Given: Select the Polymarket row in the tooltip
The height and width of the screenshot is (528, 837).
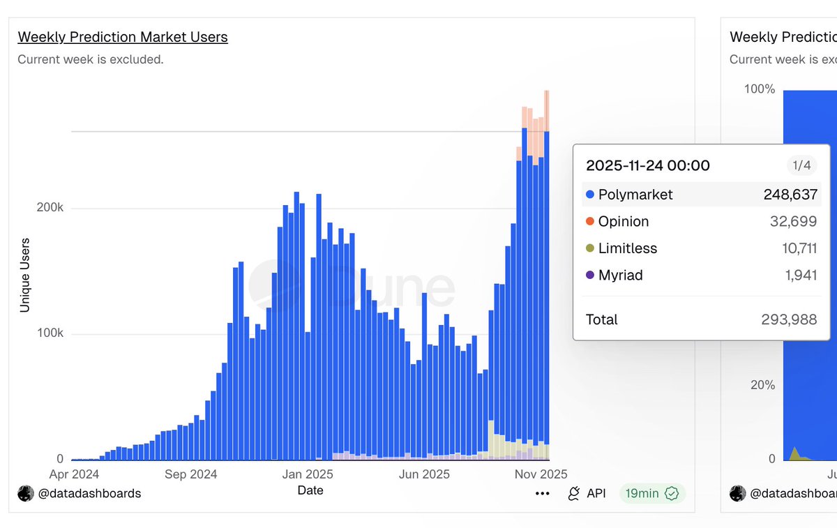Looking at the screenshot, I should pyautogui.click(x=702, y=195).
